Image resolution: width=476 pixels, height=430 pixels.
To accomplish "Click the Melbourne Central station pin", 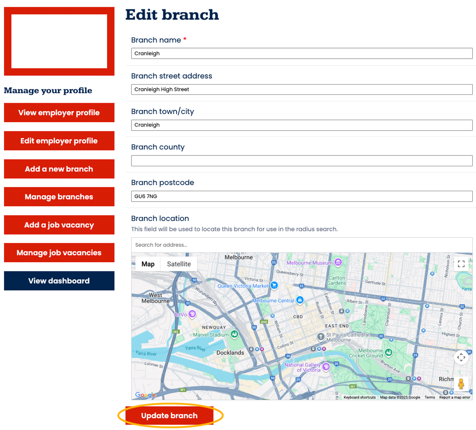I will (x=300, y=300).
